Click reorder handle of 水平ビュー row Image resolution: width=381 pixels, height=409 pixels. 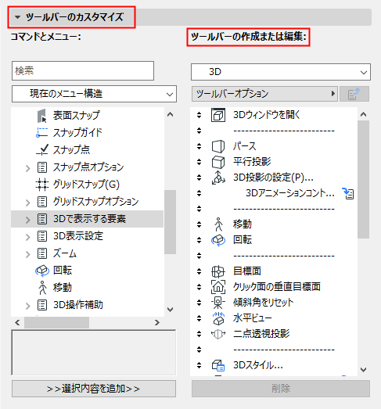point(199,318)
